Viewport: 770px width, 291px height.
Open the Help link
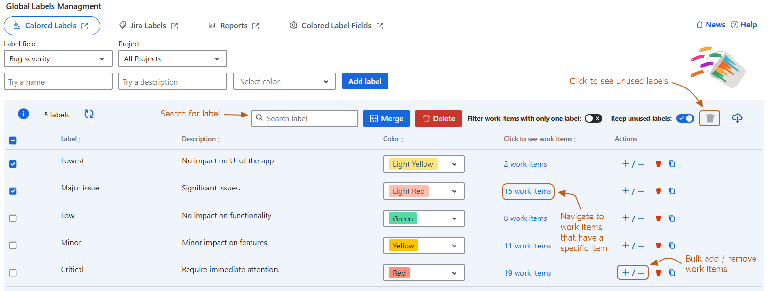pos(744,25)
